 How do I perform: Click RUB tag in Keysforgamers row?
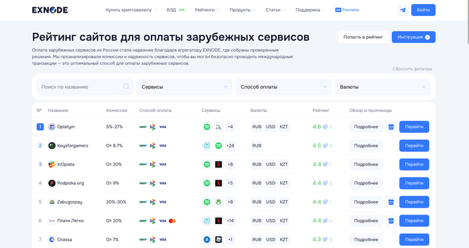coord(257,145)
